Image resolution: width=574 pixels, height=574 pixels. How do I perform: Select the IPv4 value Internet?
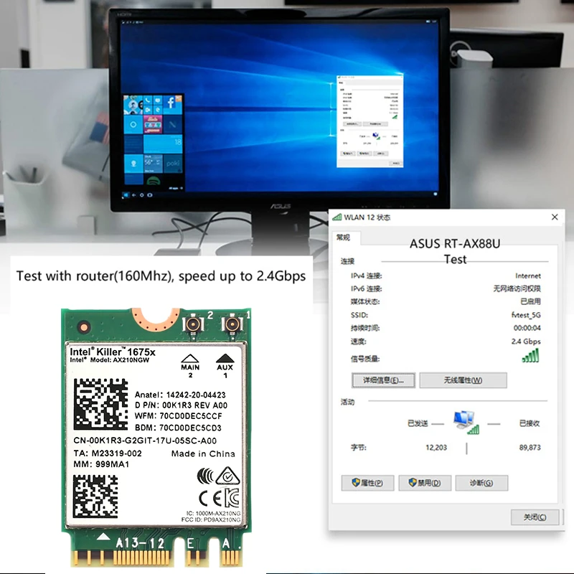point(528,276)
